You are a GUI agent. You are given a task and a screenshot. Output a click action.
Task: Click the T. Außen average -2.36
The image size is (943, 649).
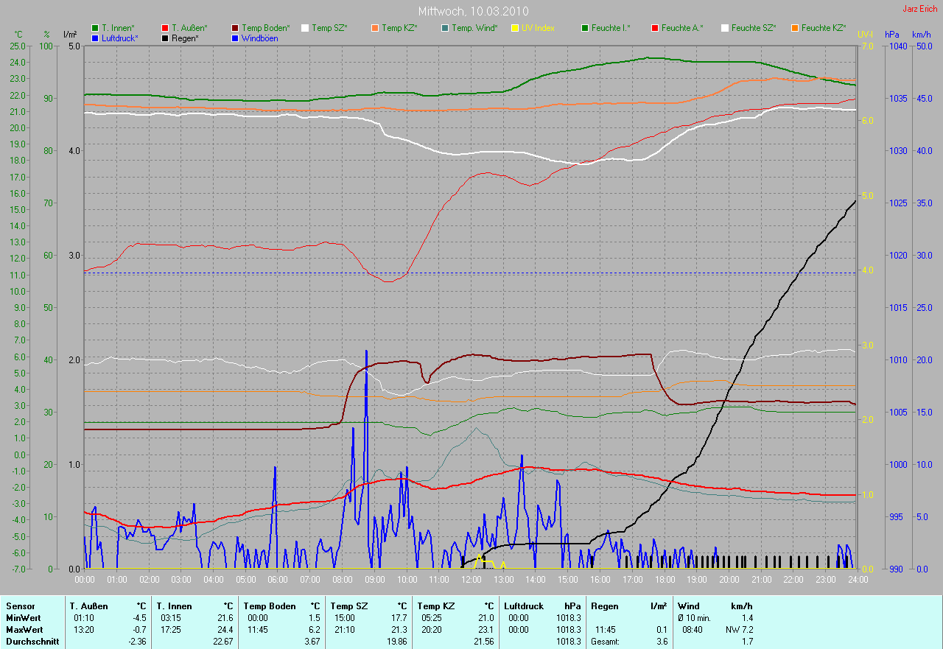[x=137, y=642]
